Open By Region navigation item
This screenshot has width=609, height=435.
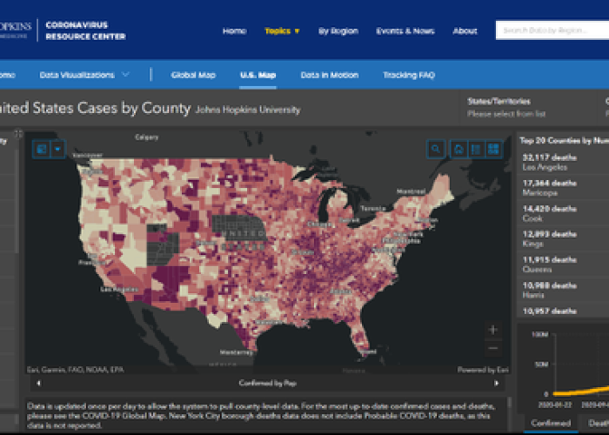(x=338, y=31)
